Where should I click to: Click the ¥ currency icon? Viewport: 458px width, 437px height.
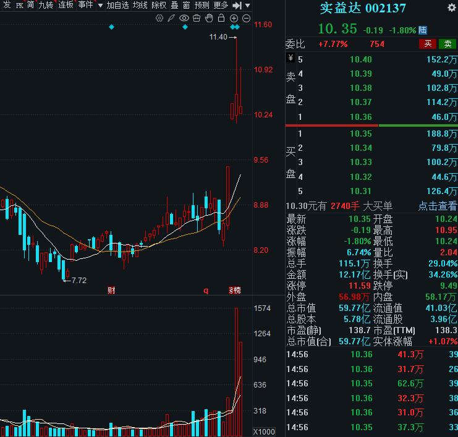[x=290, y=58]
